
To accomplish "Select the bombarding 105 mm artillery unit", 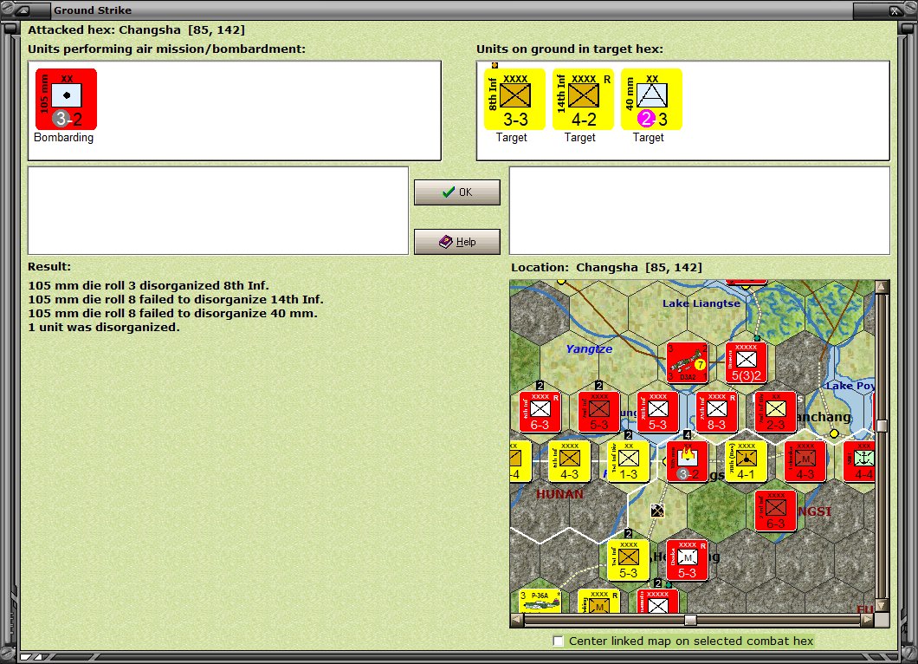I will pos(66,99).
